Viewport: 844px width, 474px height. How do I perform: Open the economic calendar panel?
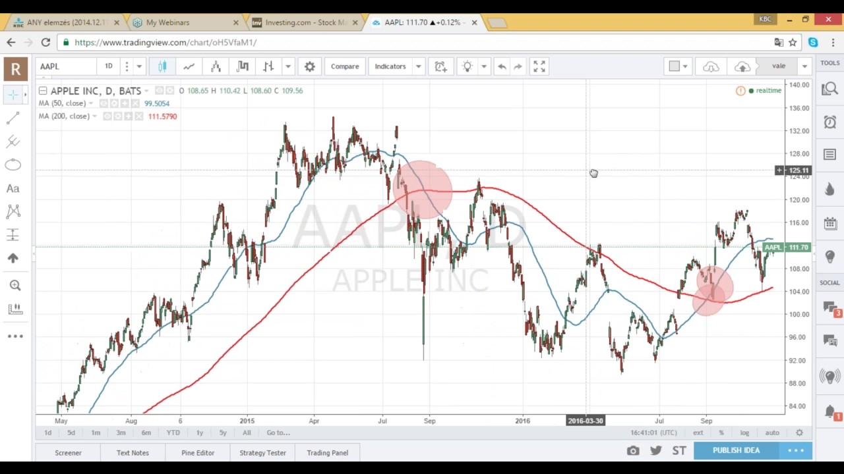pyautogui.click(x=829, y=223)
